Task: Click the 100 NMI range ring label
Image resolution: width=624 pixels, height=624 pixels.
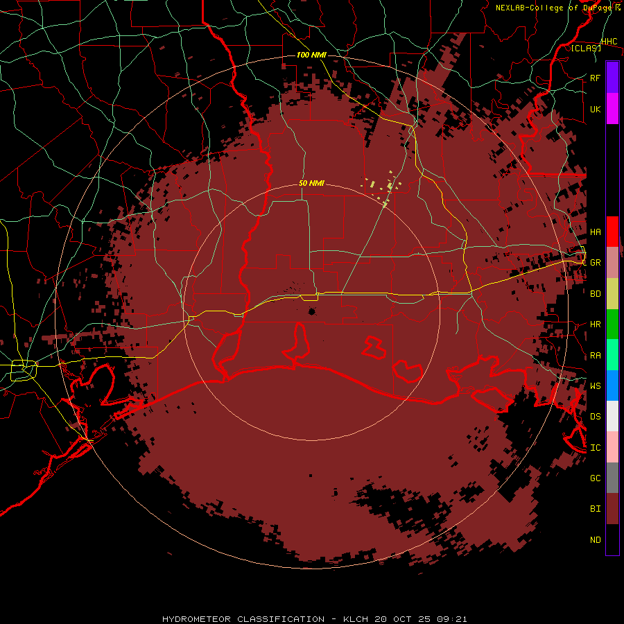Action: pos(311,55)
